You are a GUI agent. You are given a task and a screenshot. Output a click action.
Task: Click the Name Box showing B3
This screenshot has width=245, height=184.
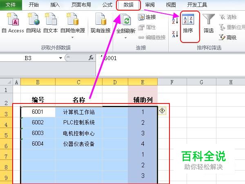click(28, 58)
